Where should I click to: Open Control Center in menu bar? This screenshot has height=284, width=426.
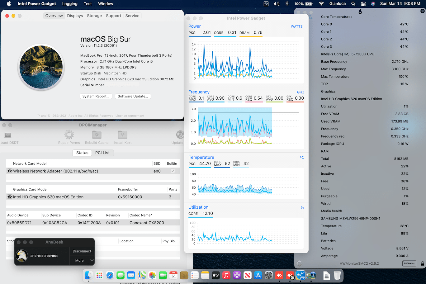(363, 4)
